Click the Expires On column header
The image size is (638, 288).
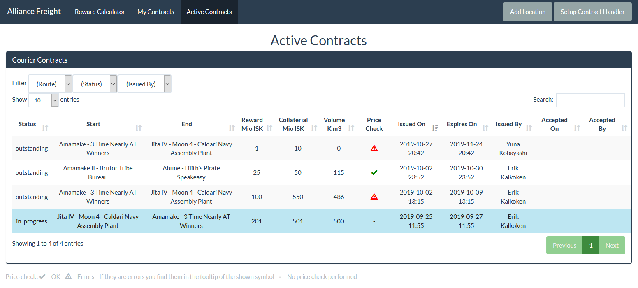tap(462, 124)
